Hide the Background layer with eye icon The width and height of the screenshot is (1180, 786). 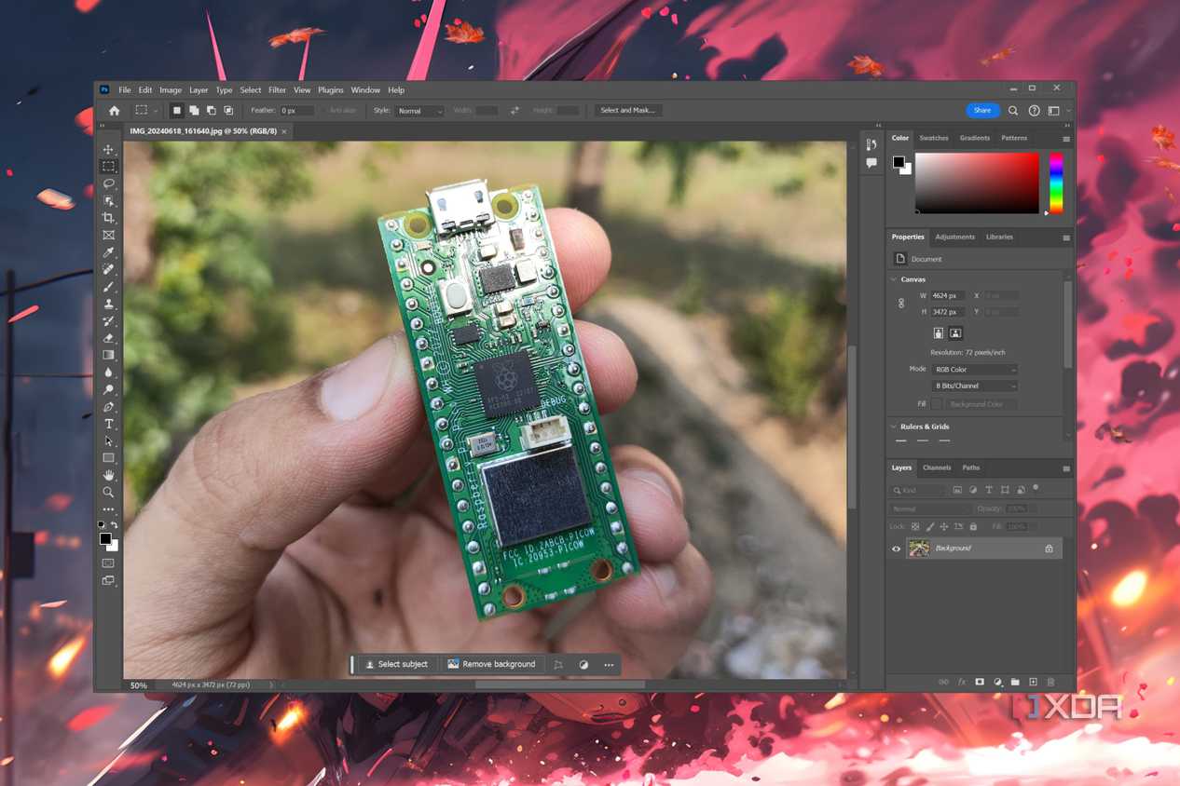(896, 549)
